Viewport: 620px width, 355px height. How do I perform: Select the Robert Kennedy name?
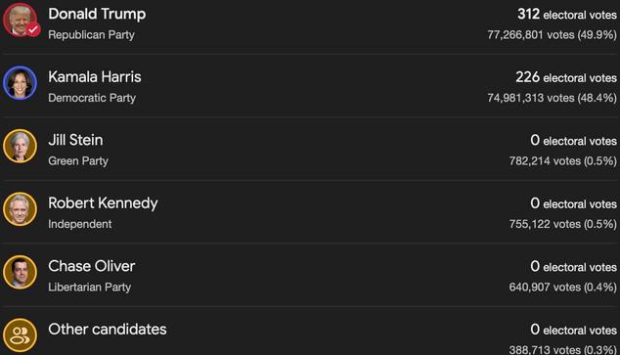click(103, 203)
